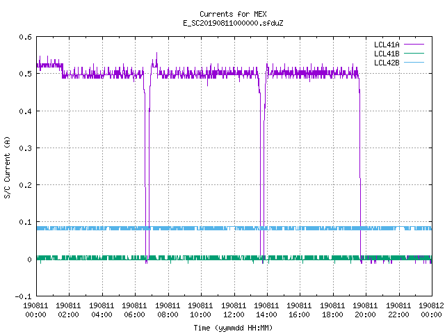This screenshot has width=445, height=334.
Task: Click the 02:00 x-axis tick label
Action: 68,315
